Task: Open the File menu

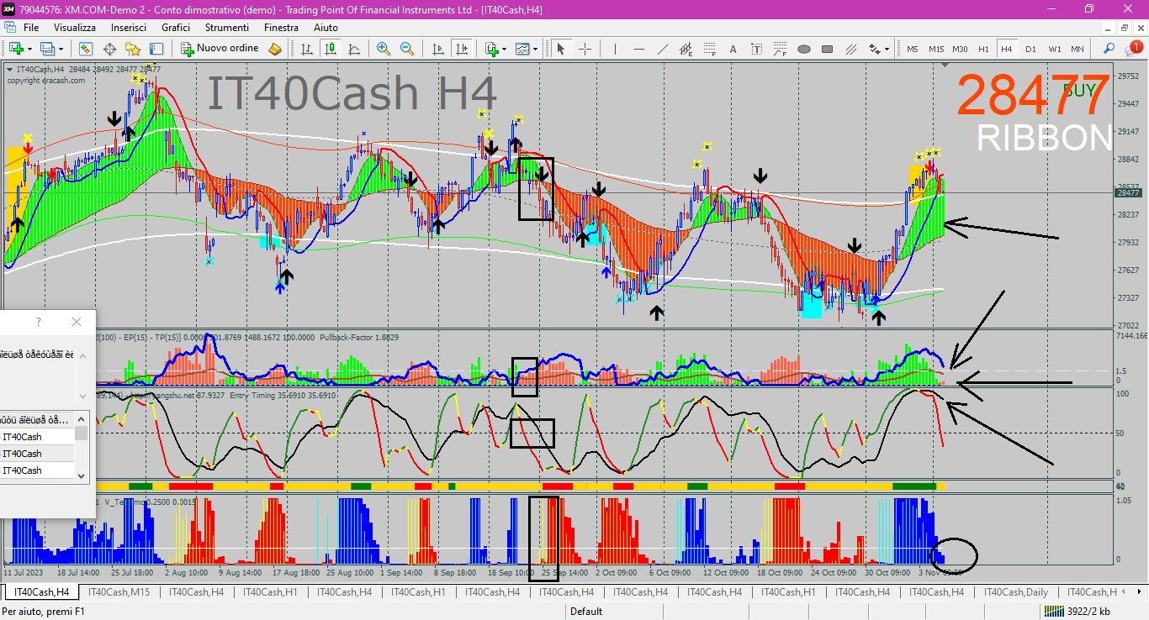Action: [31, 28]
